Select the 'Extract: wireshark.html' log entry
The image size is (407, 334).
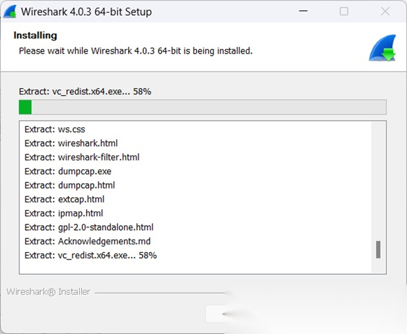(71, 143)
